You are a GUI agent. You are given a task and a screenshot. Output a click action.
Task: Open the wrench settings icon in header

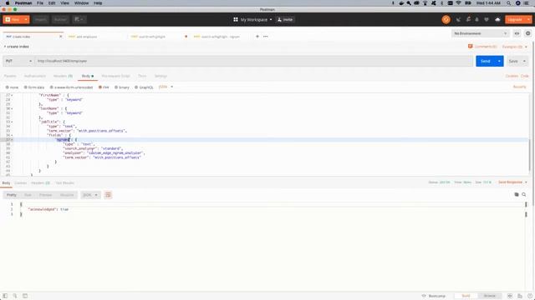click(x=468, y=20)
